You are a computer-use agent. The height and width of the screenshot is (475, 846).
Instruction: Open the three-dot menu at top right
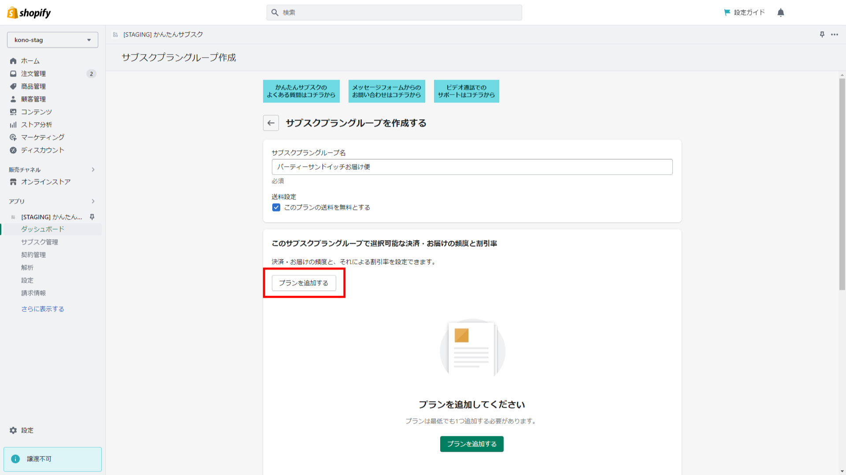834,34
